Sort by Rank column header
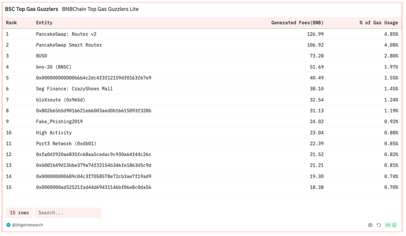Image resolution: width=406 pixels, height=236 pixels. point(12,23)
